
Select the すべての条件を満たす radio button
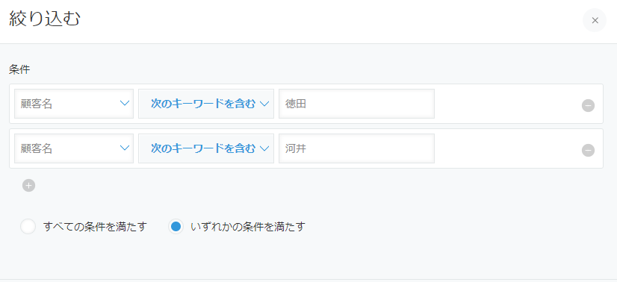[x=28, y=227]
